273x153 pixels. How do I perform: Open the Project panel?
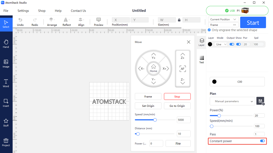coord(6,142)
